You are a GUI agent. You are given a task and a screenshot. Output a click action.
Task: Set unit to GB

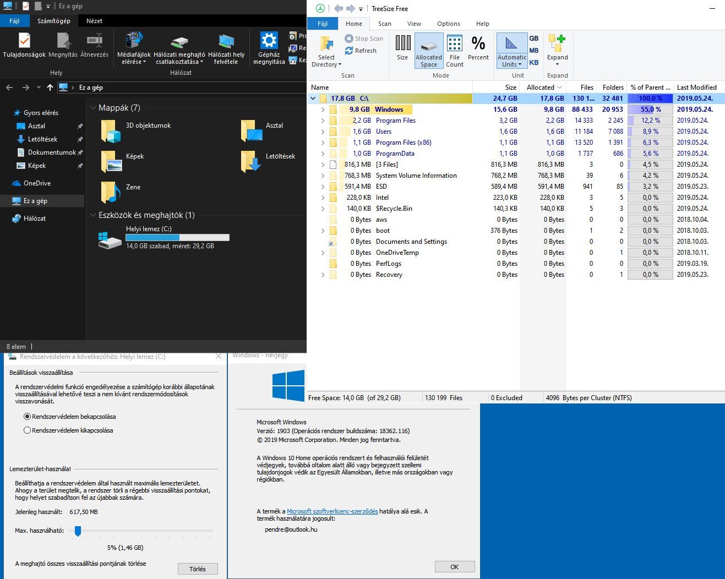point(534,39)
